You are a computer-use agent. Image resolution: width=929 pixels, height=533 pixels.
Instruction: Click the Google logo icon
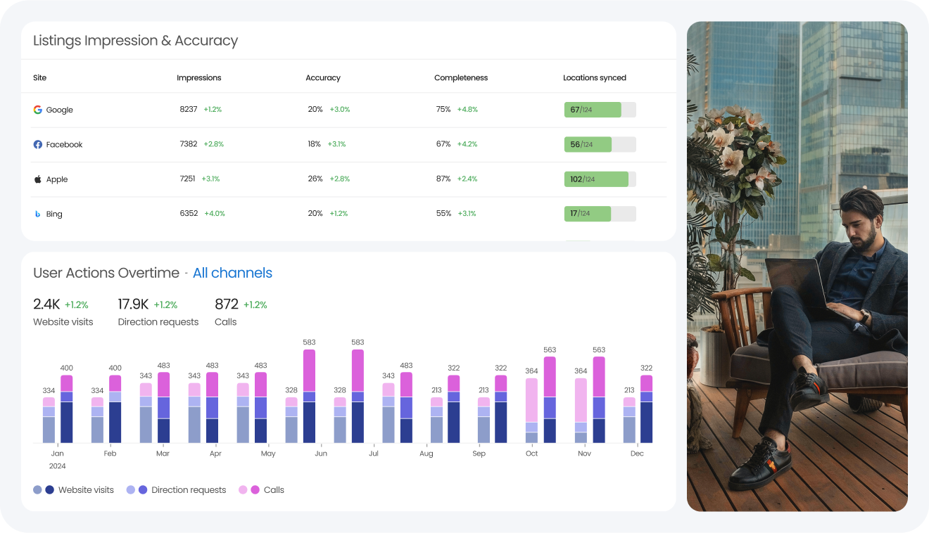pyautogui.click(x=38, y=110)
